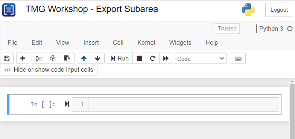Run this cell via the in-cell play icon

point(67,104)
